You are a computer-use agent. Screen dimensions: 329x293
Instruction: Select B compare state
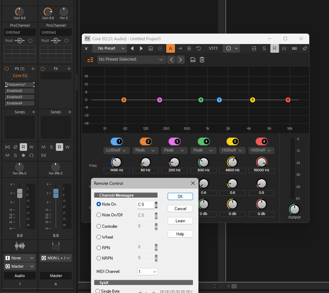[189, 49]
